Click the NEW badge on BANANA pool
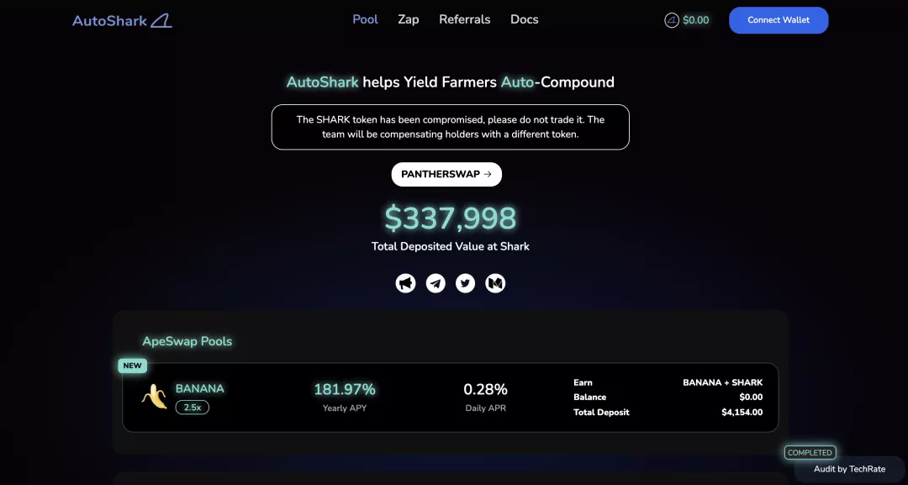 tap(133, 366)
